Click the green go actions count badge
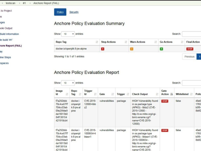The height and width of the screenshot is (151, 201). tap(161, 49)
